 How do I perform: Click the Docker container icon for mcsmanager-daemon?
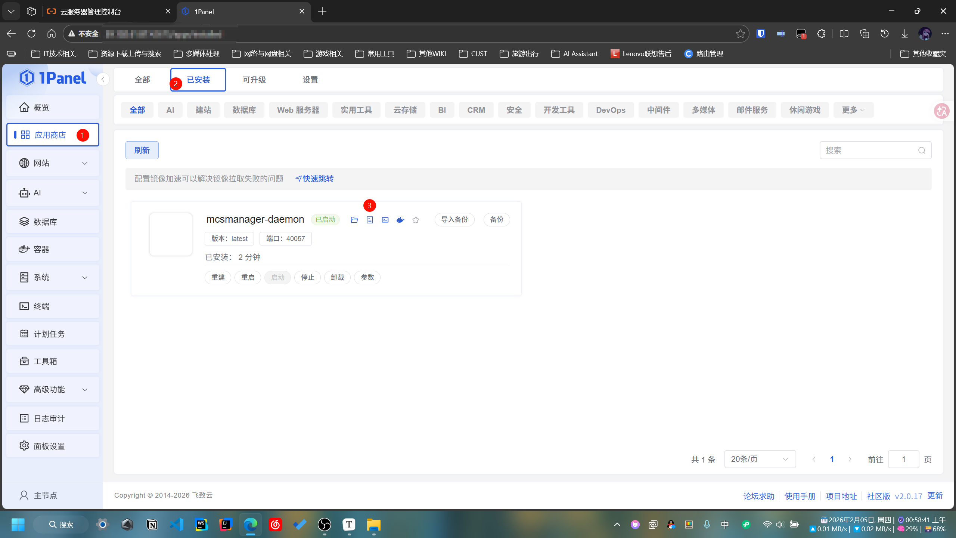pyautogui.click(x=400, y=220)
